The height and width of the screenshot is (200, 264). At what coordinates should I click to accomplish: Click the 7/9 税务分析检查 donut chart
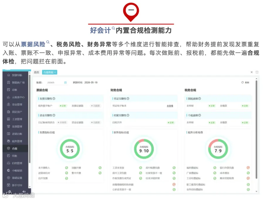tap(218, 149)
